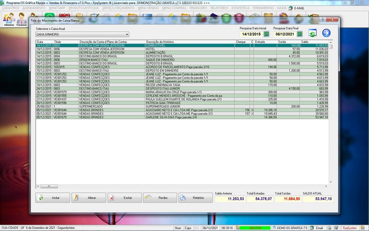The image size is (369, 231).
Task: Open calendar picker for Data Final
Action: coord(299,34)
